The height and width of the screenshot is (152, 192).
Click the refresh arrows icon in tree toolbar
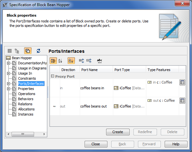(x=39, y=51)
